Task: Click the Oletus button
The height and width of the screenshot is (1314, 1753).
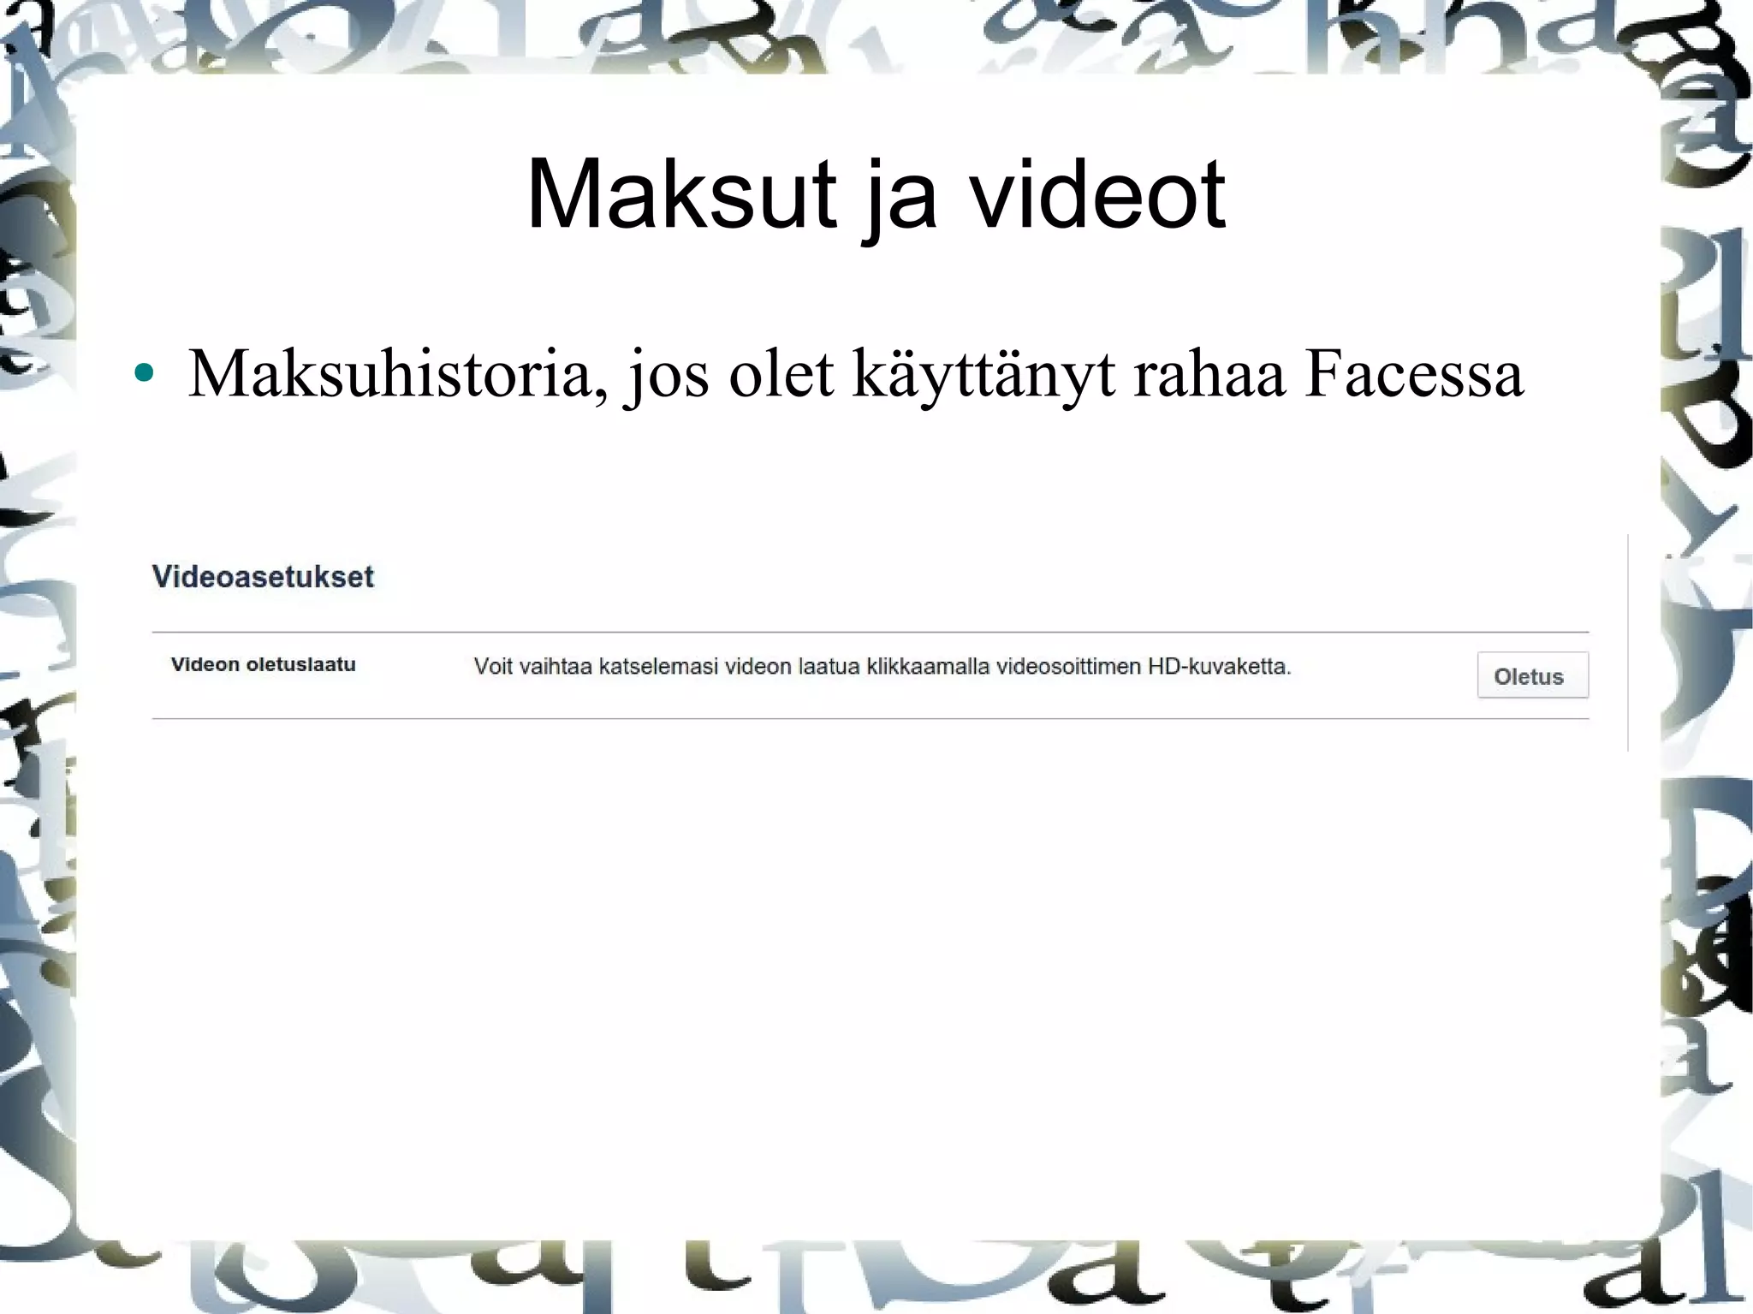Action: coord(1532,675)
